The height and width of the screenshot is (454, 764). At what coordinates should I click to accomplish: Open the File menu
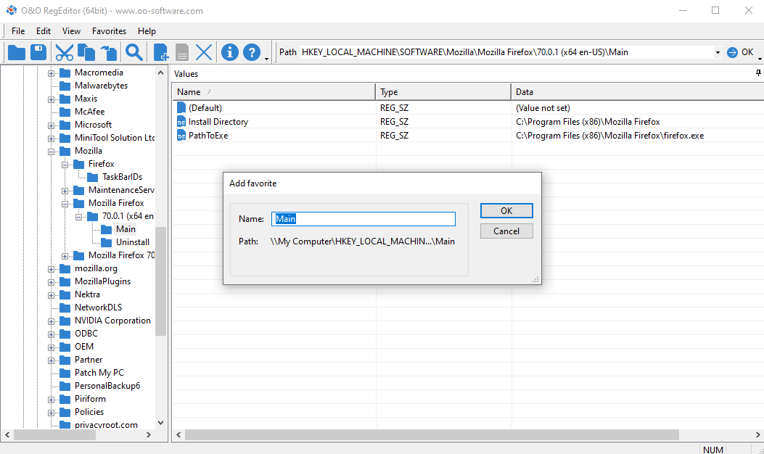(18, 30)
